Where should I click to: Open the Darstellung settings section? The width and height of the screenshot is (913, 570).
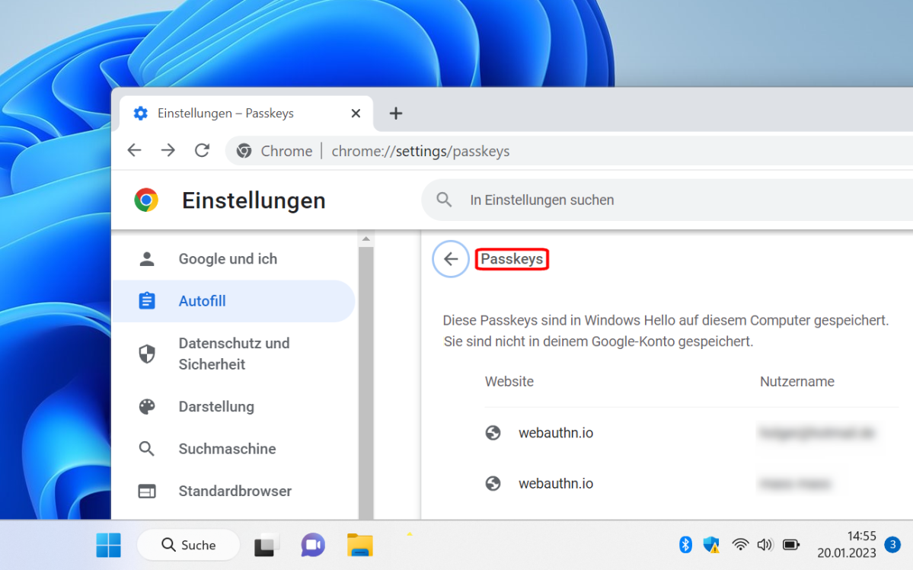click(233, 406)
